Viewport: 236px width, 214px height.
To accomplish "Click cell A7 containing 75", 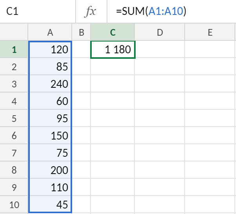I will click(x=50, y=152).
